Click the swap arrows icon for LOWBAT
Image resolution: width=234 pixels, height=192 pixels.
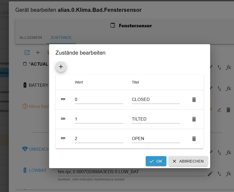pyautogui.click(x=219, y=174)
